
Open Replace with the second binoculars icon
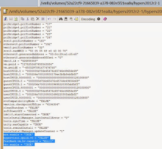click(x=66, y=19)
